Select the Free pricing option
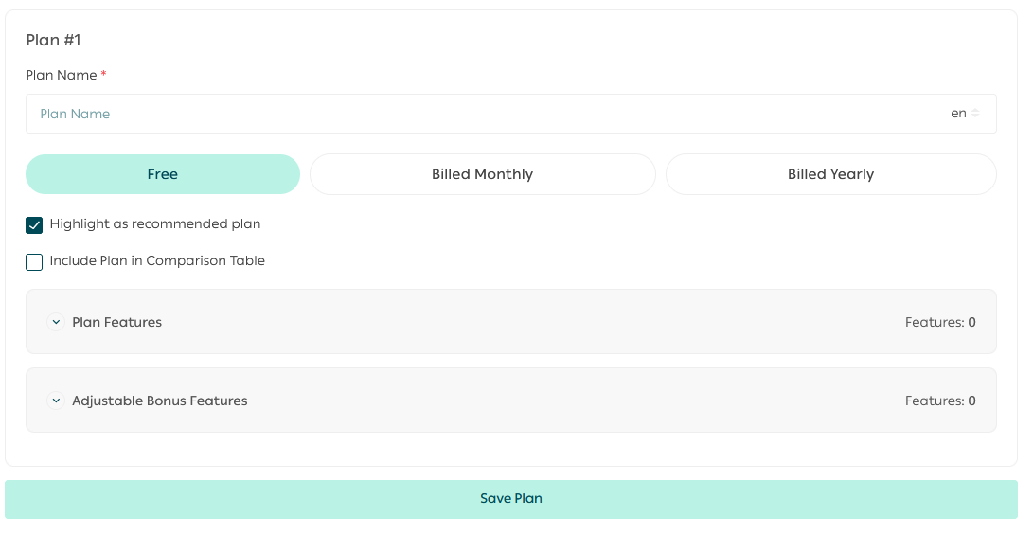This screenshot has width=1033, height=534. click(x=163, y=174)
